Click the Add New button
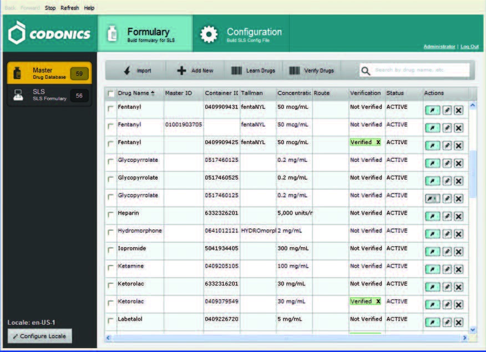 pyautogui.click(x=195, y=70)
